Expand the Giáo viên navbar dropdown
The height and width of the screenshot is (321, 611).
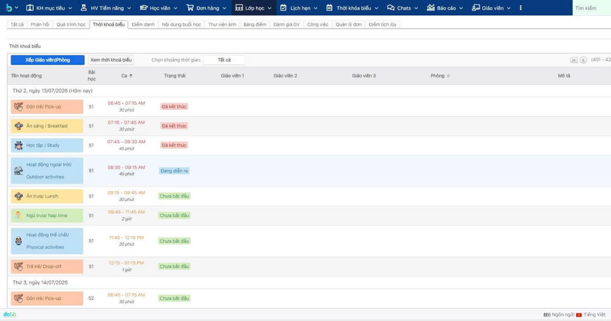[x=491, y=8]
